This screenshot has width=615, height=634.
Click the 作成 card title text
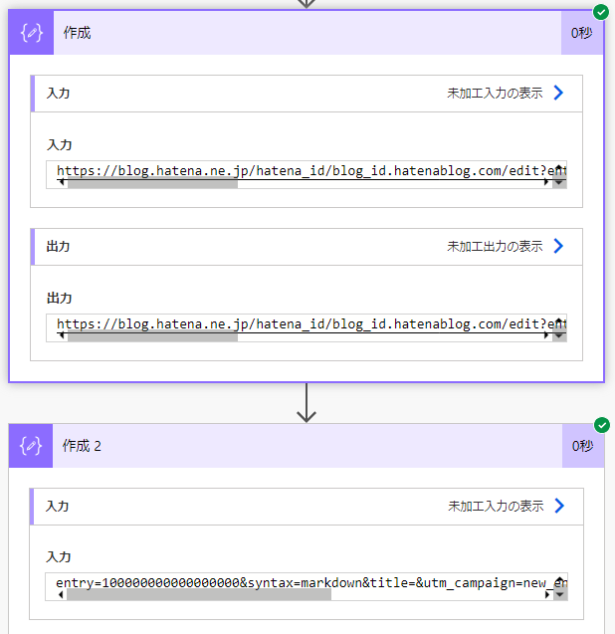coord(77,33)
